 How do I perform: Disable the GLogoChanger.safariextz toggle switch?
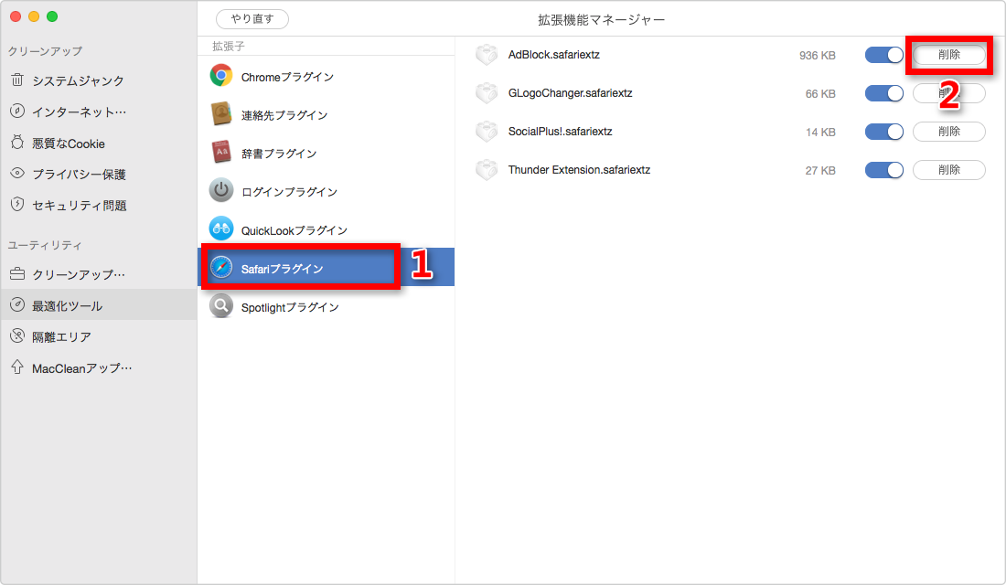point(884,93)
